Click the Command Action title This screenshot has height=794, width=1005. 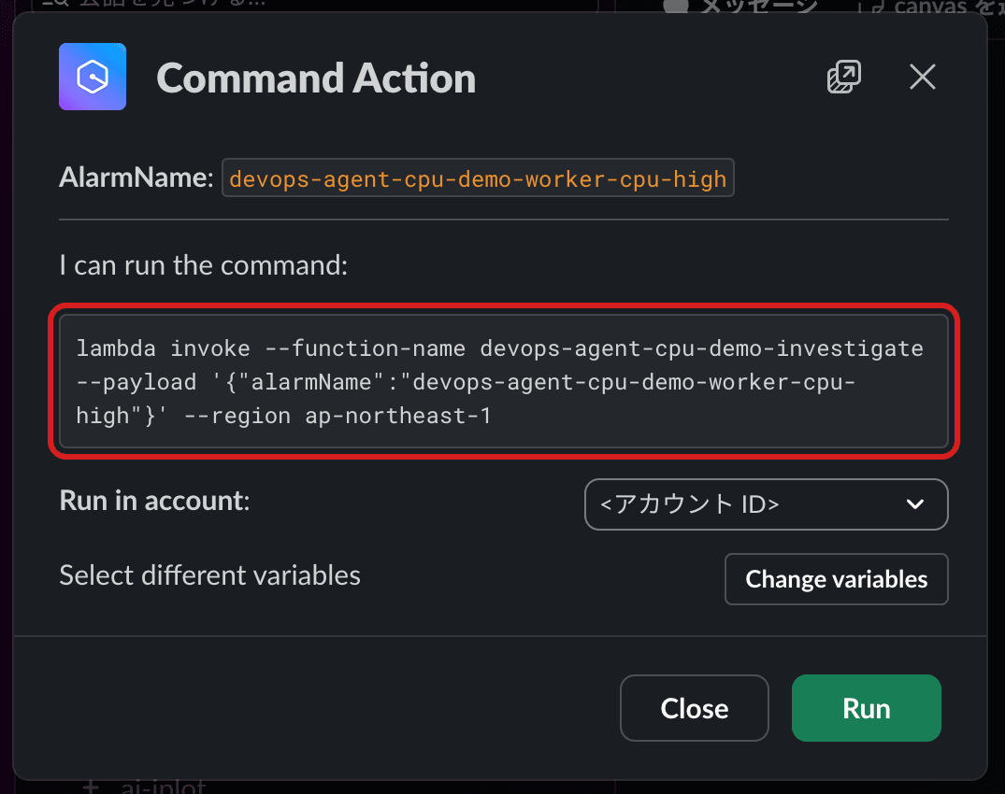tap(316, 78)
